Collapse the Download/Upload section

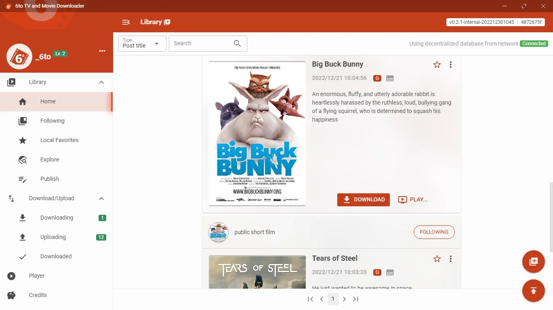pos(101,199)
